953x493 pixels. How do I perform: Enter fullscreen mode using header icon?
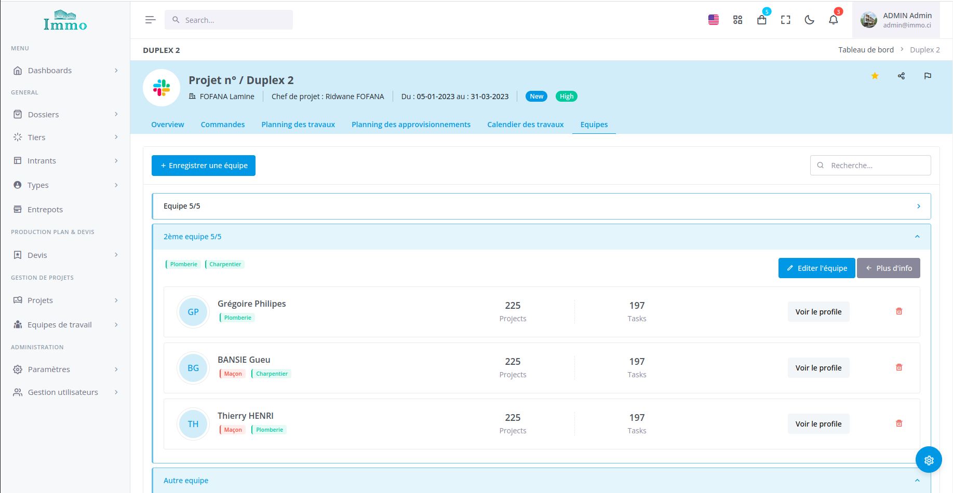coord(785,20)
